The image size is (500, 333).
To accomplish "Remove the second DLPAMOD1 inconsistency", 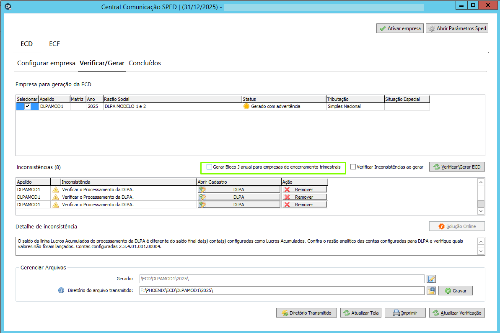I will pos(305,197).
